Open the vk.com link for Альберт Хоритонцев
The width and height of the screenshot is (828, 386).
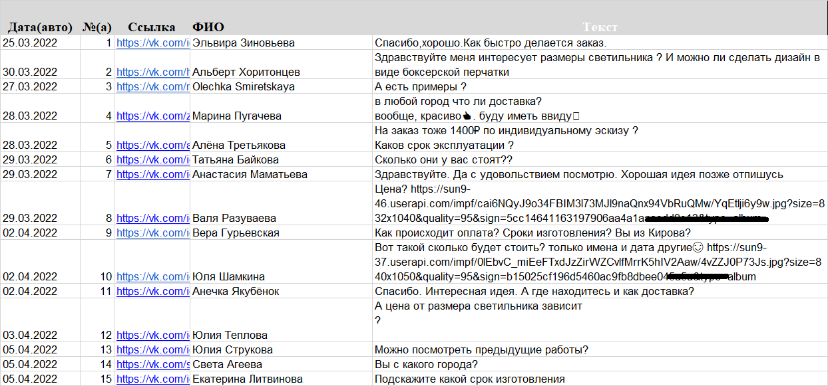pyautogui.click(x=153, y=72)
